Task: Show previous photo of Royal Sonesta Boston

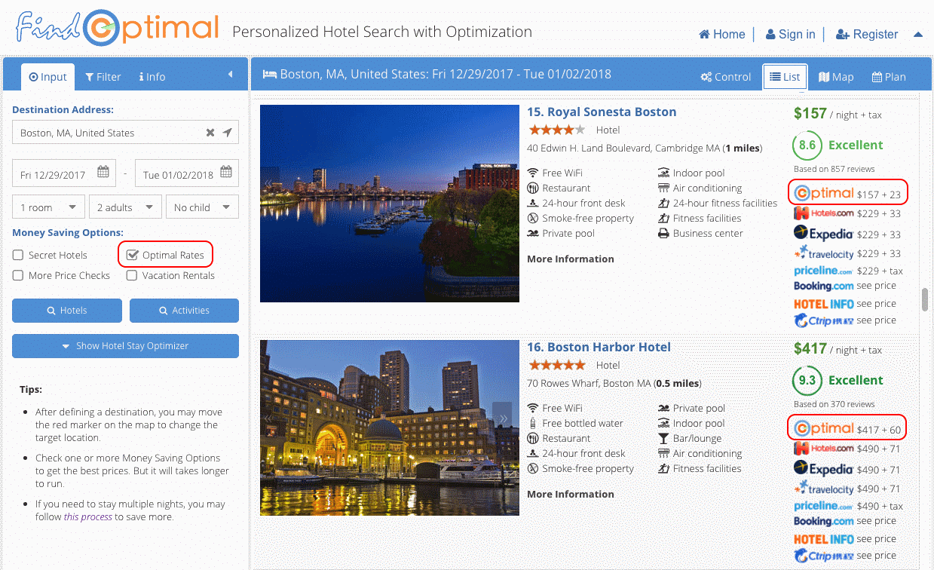Action: pyautogui.click(x=267, y=183)
